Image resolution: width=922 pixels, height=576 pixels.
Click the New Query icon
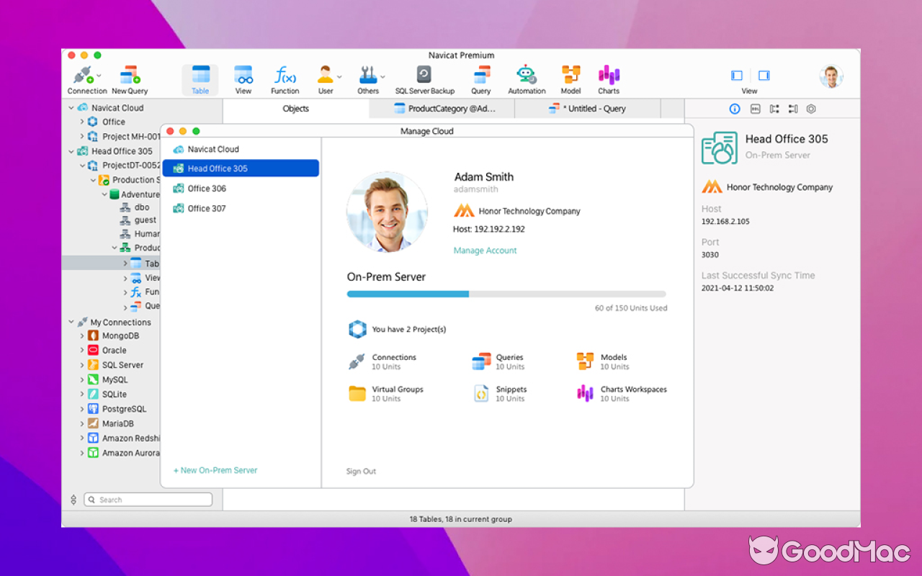pyautogui.click(x=130, y=78)
